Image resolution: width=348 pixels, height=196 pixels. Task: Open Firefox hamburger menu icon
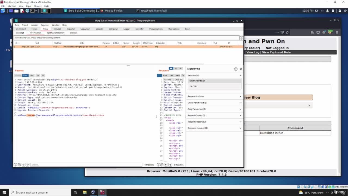337,32
